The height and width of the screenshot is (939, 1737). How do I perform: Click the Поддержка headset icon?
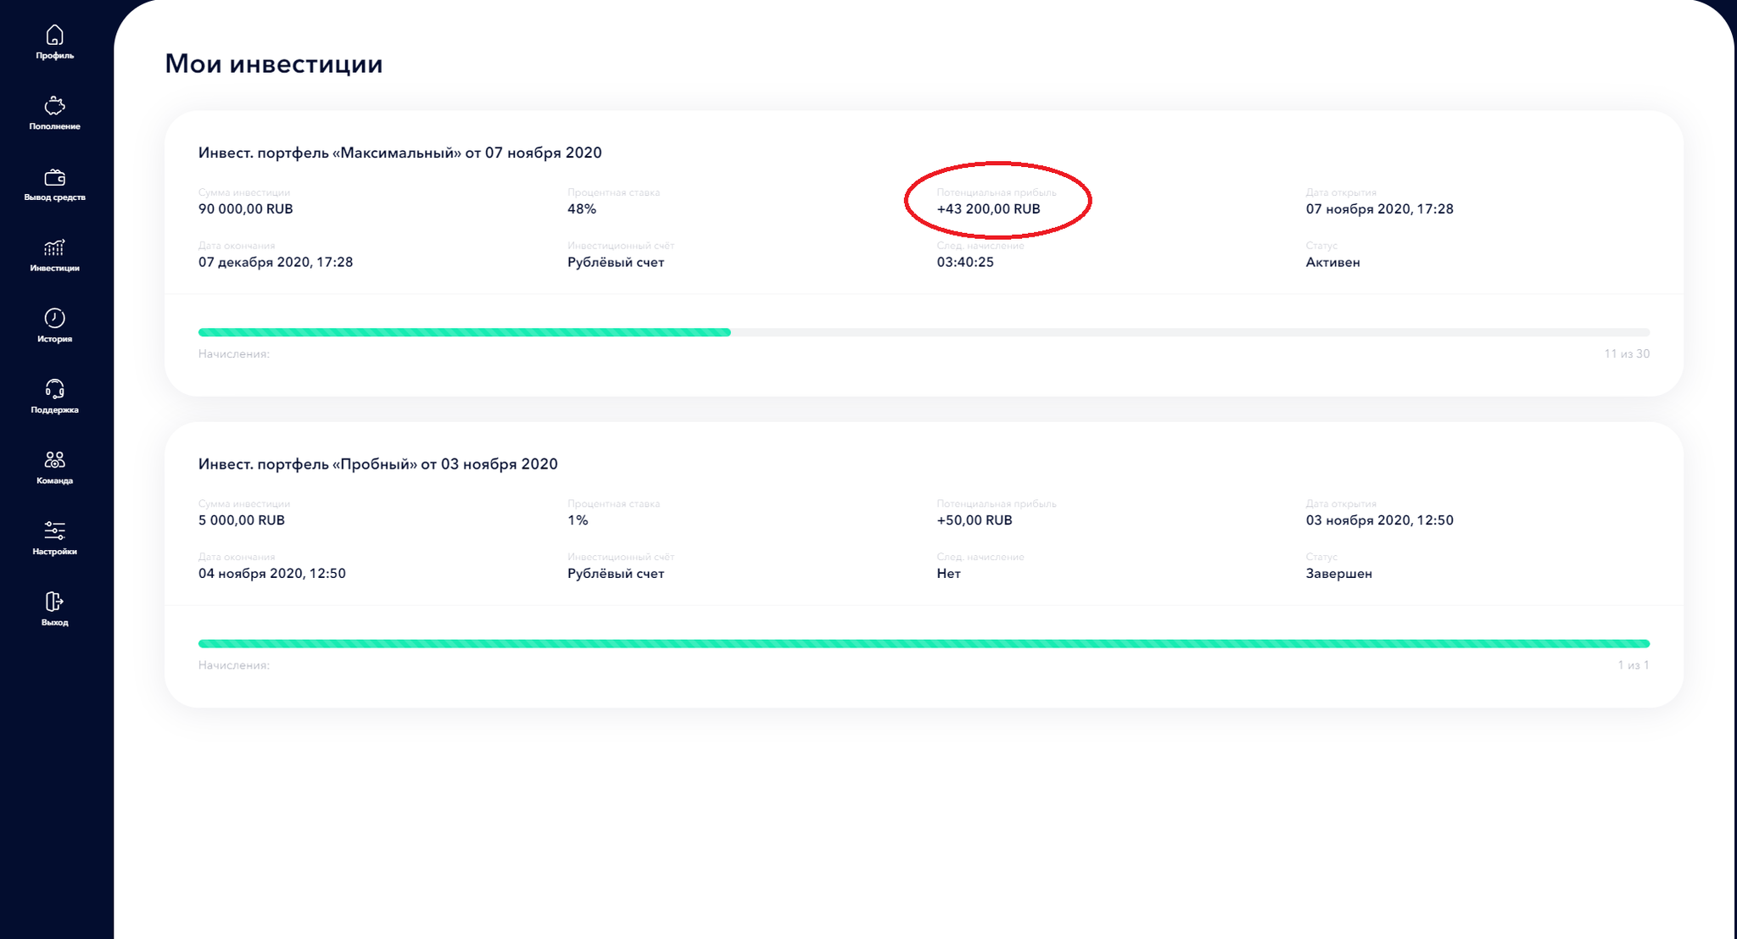click(54, 389)
